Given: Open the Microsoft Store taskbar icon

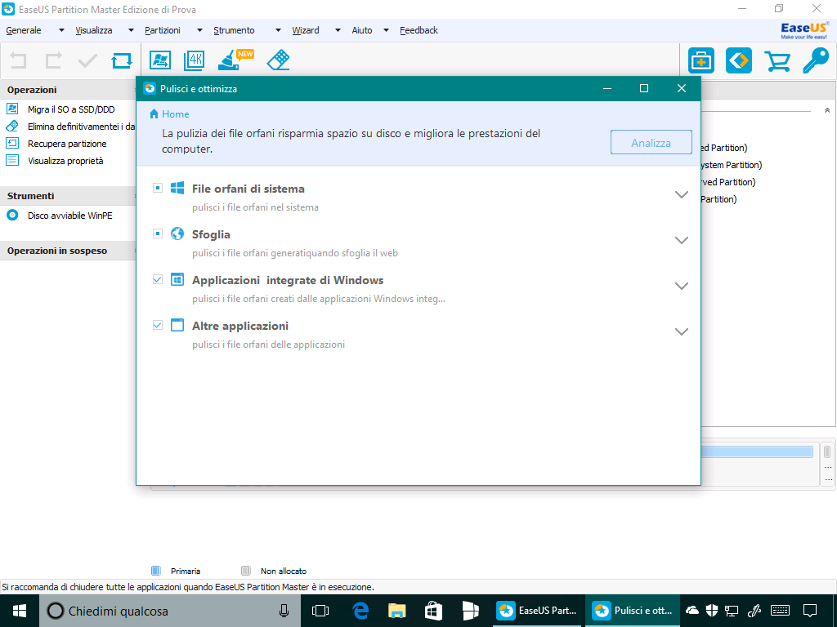Looking at the screenshot, I should click(x=432, y=611).
